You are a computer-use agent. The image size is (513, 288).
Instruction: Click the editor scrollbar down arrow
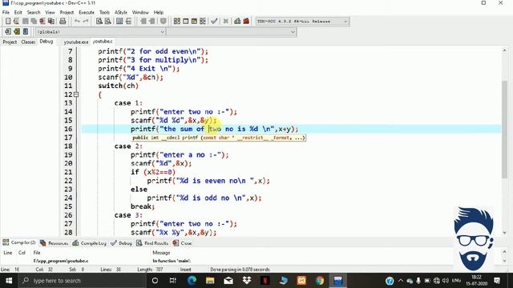point(504,233)
